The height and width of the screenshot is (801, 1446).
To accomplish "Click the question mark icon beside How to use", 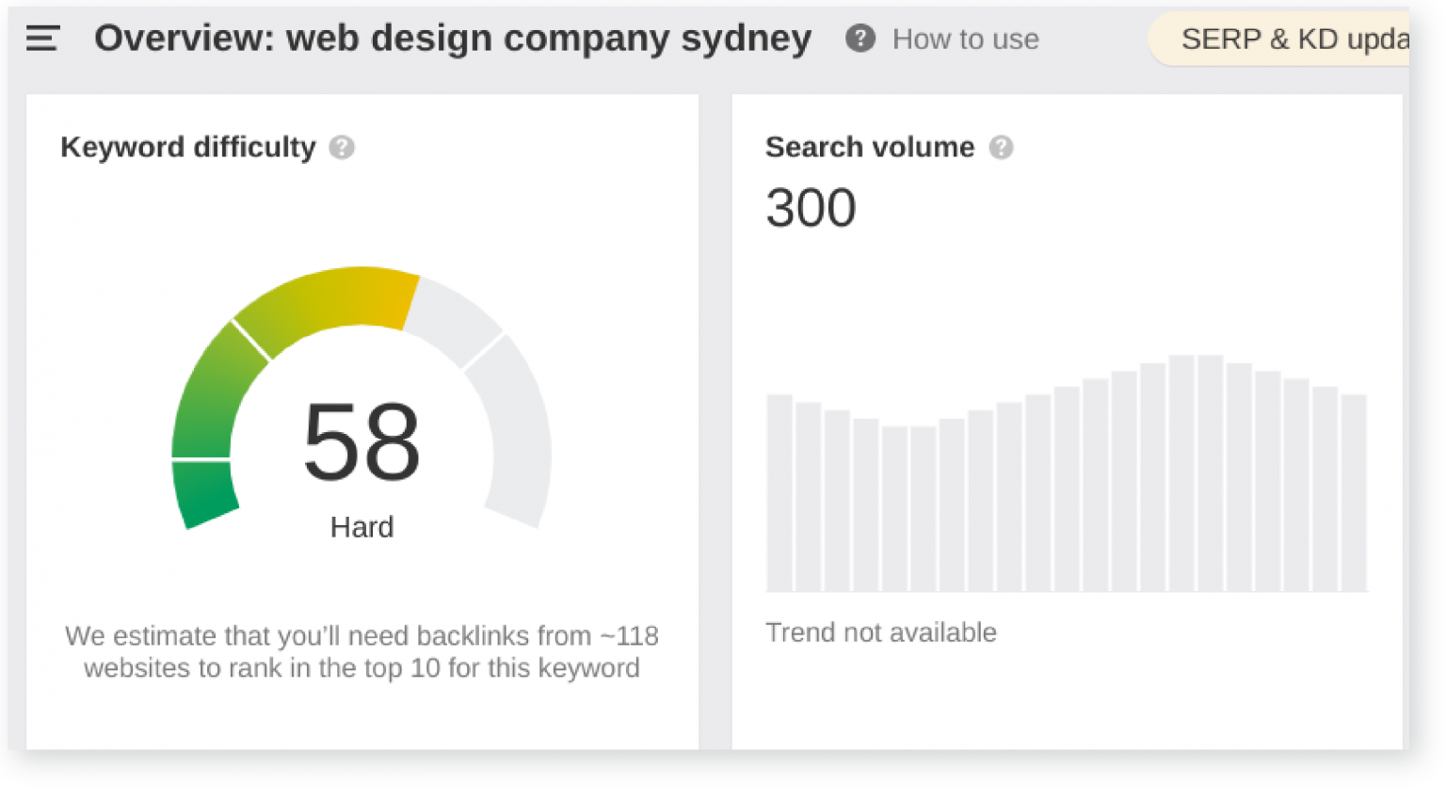I will point(860,39).
